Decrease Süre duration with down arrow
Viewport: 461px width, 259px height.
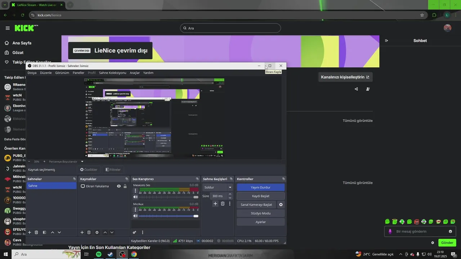click(x=230, y=198)
